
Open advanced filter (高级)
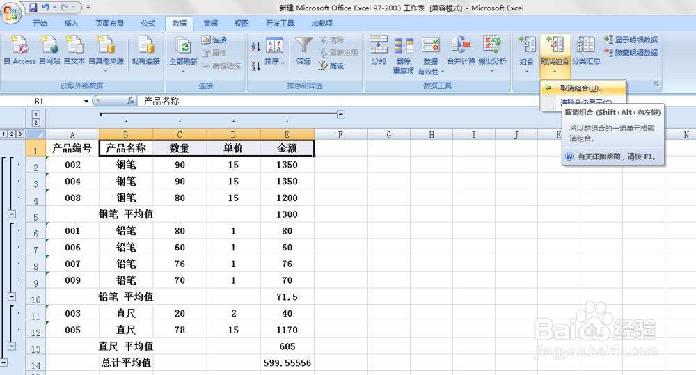[331, 65]
